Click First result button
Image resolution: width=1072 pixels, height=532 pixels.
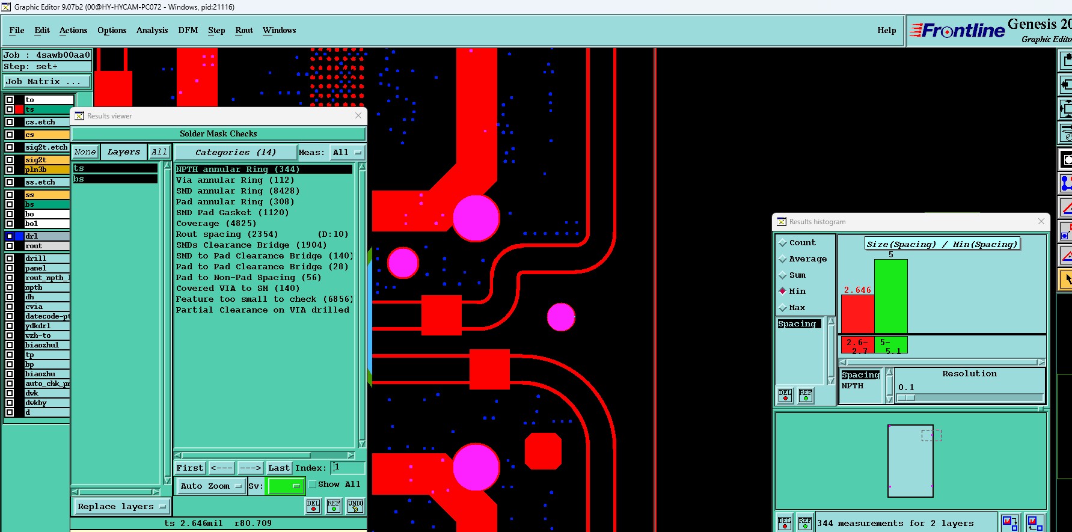click(x=190, y=468)
